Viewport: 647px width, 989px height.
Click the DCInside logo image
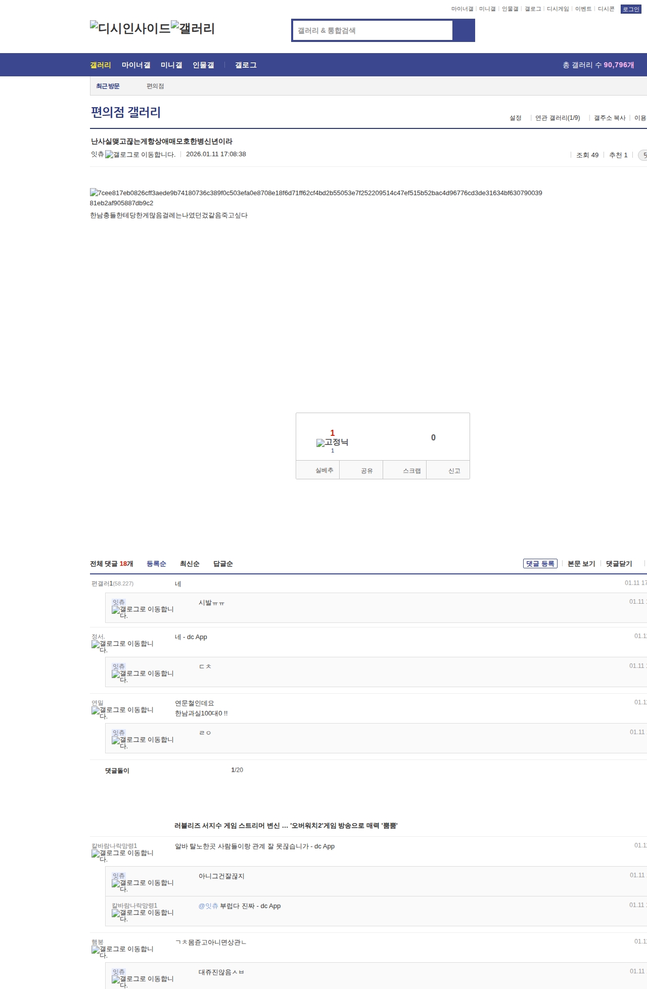pos(130,28)
